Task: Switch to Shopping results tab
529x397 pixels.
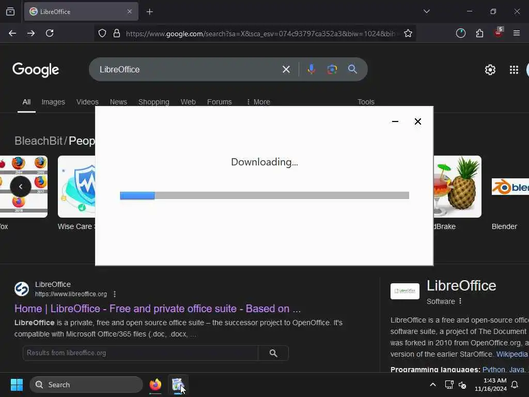Action: tap(154, 102)
